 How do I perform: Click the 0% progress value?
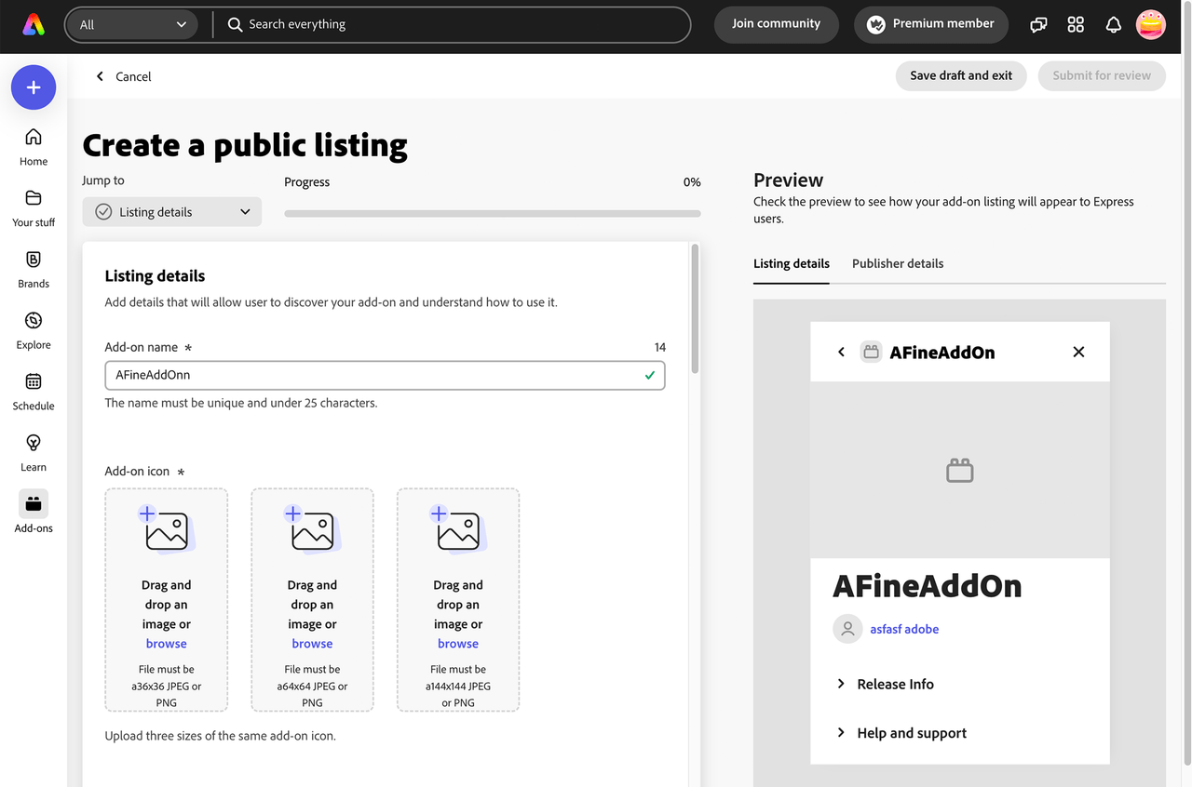point(692,182)
